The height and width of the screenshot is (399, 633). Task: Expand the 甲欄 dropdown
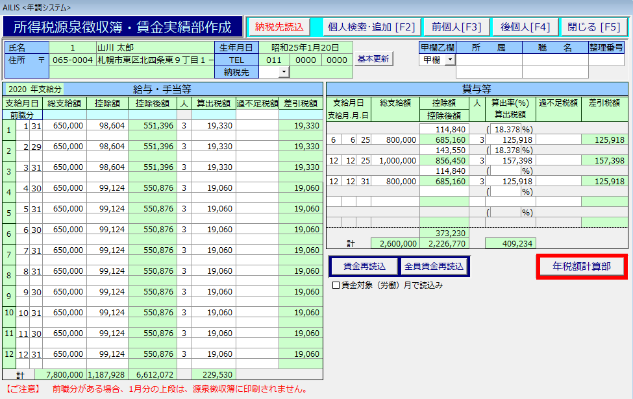tap(449, 60)
